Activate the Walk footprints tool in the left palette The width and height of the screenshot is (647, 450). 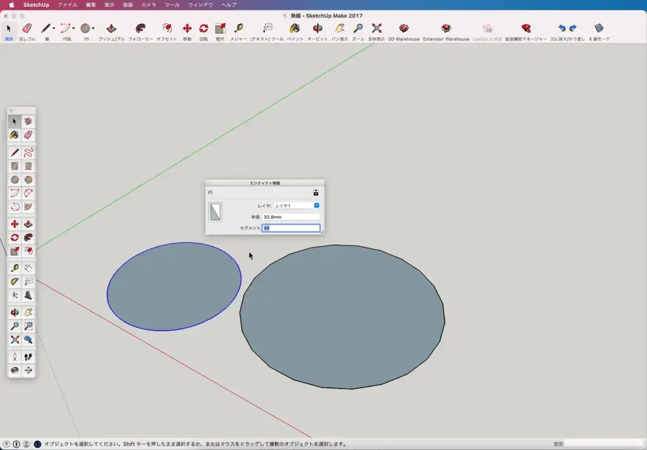(x=28, y=357)
